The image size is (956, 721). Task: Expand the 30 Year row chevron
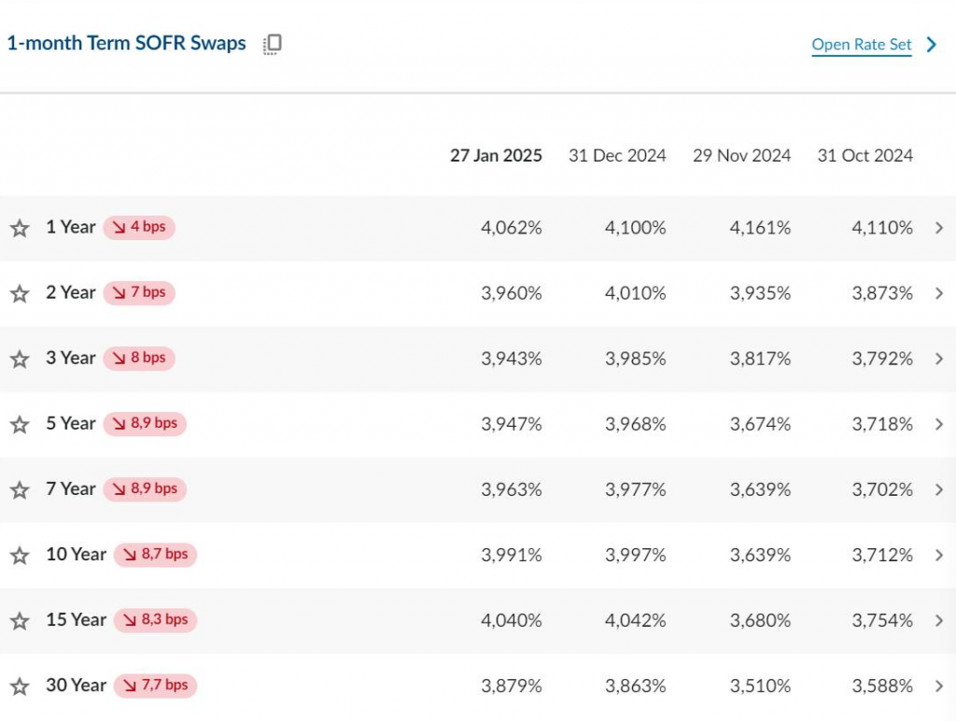click(938, 686)
